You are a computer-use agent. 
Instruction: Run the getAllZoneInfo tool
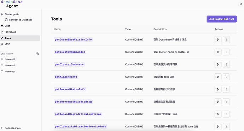coord(218,77)
